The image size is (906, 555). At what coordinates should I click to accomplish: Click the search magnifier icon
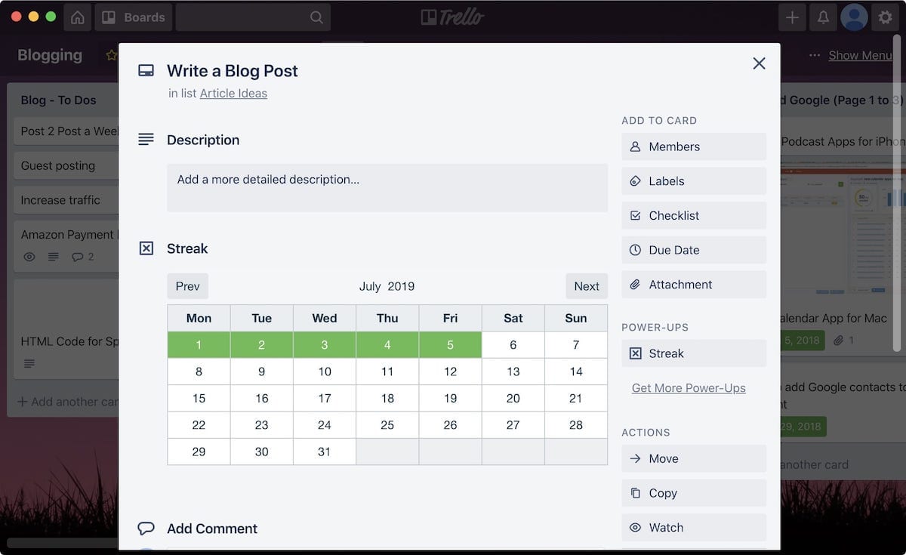316,17
